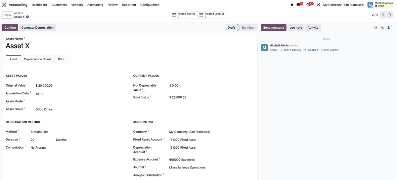Open the Odoo Accounting app logo
The image size is (397, 180).
(4, 5)
